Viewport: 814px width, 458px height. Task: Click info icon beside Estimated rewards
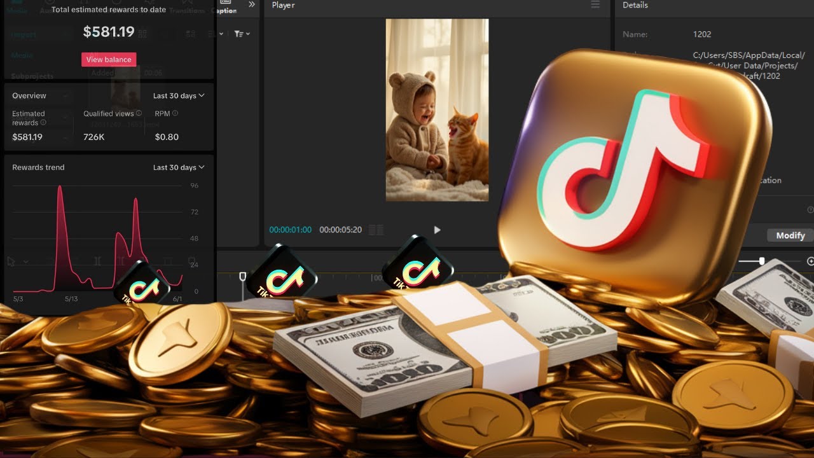(43, 122)
